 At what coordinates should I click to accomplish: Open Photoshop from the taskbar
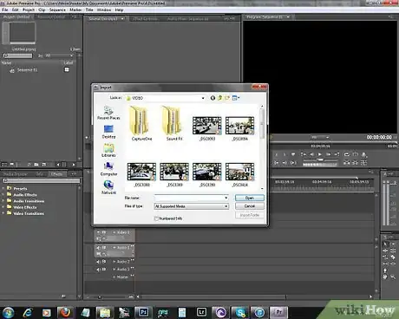[143, 312]
